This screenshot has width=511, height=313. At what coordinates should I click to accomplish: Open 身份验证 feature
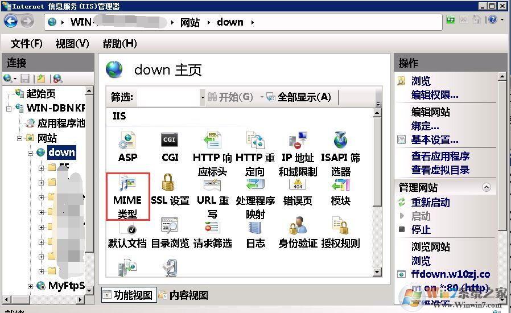(x=298, y=233)
